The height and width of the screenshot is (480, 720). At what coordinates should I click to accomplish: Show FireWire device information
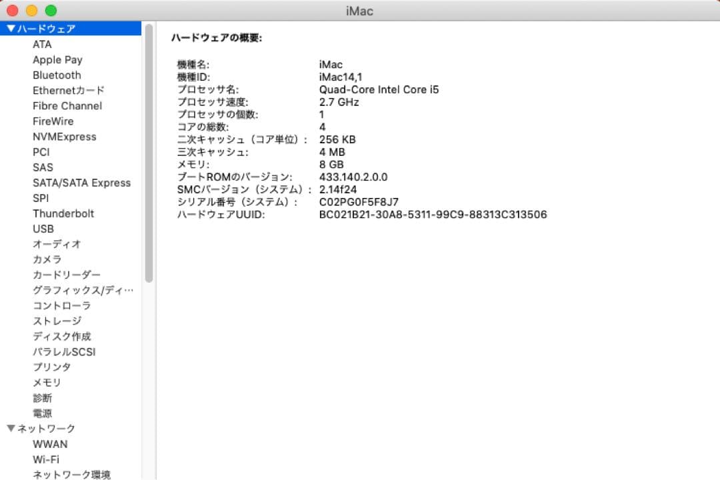click(x=53, y=121)
